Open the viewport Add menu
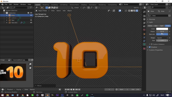The width and height of the screenshot is (172, 97). tap(64, 11)
